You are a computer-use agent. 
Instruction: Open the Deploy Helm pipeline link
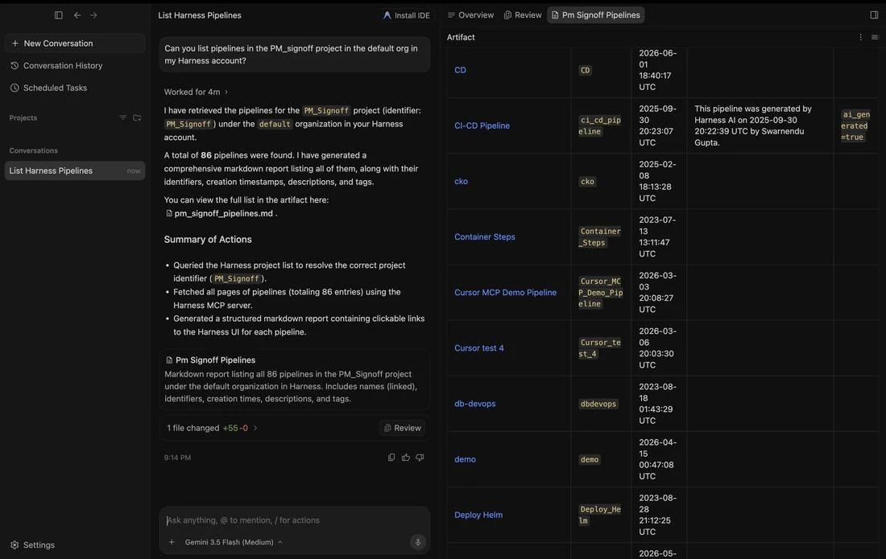coord(478,515)
